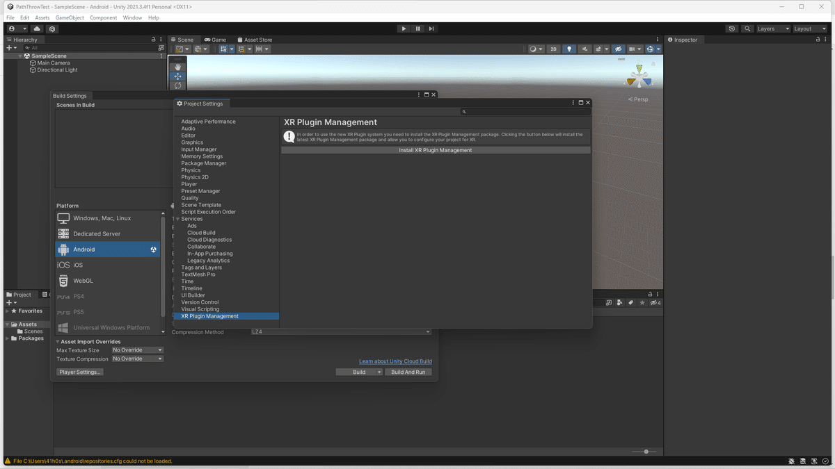Viewport: 835px width, 469px height.
Task: Toggle Gizmos in the Scene view
Action: [x=650, y=49]
